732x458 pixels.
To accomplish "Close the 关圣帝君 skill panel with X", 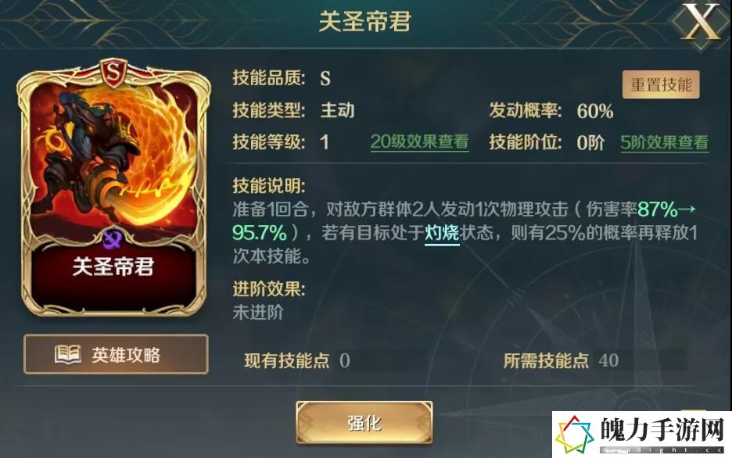I will tap(700, 21).
